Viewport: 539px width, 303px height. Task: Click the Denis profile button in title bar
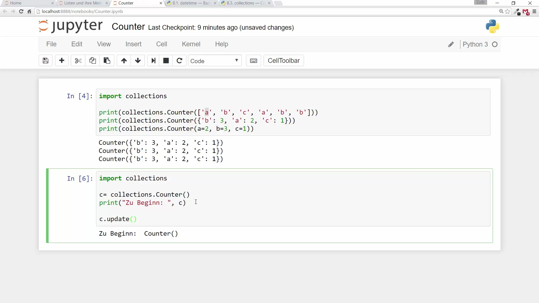[x=480, y=2]
